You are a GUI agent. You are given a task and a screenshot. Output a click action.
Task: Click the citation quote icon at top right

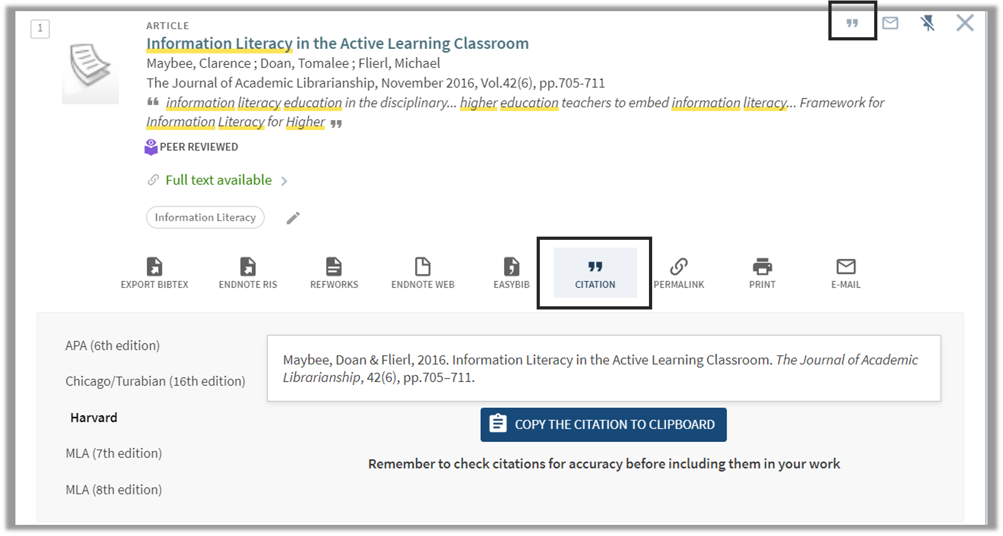852,23
